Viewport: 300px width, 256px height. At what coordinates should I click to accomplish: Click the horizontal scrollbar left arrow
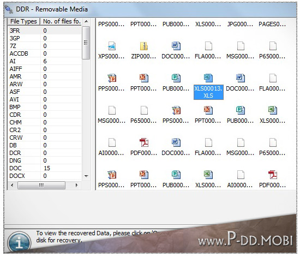pos(12,185)
